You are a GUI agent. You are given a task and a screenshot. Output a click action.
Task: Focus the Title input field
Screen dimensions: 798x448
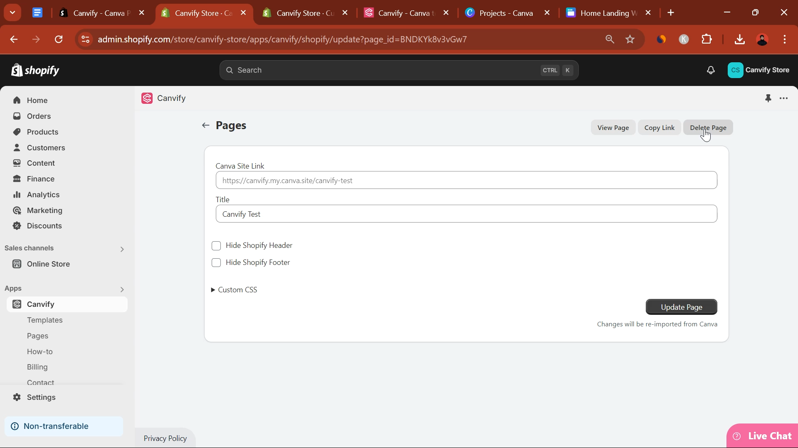[x=466, y=214]
